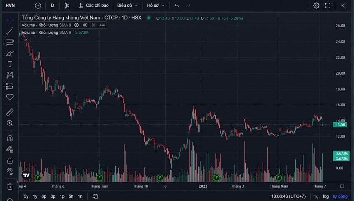
Task: Open the time axis settings gear
Action: (342, 186)
